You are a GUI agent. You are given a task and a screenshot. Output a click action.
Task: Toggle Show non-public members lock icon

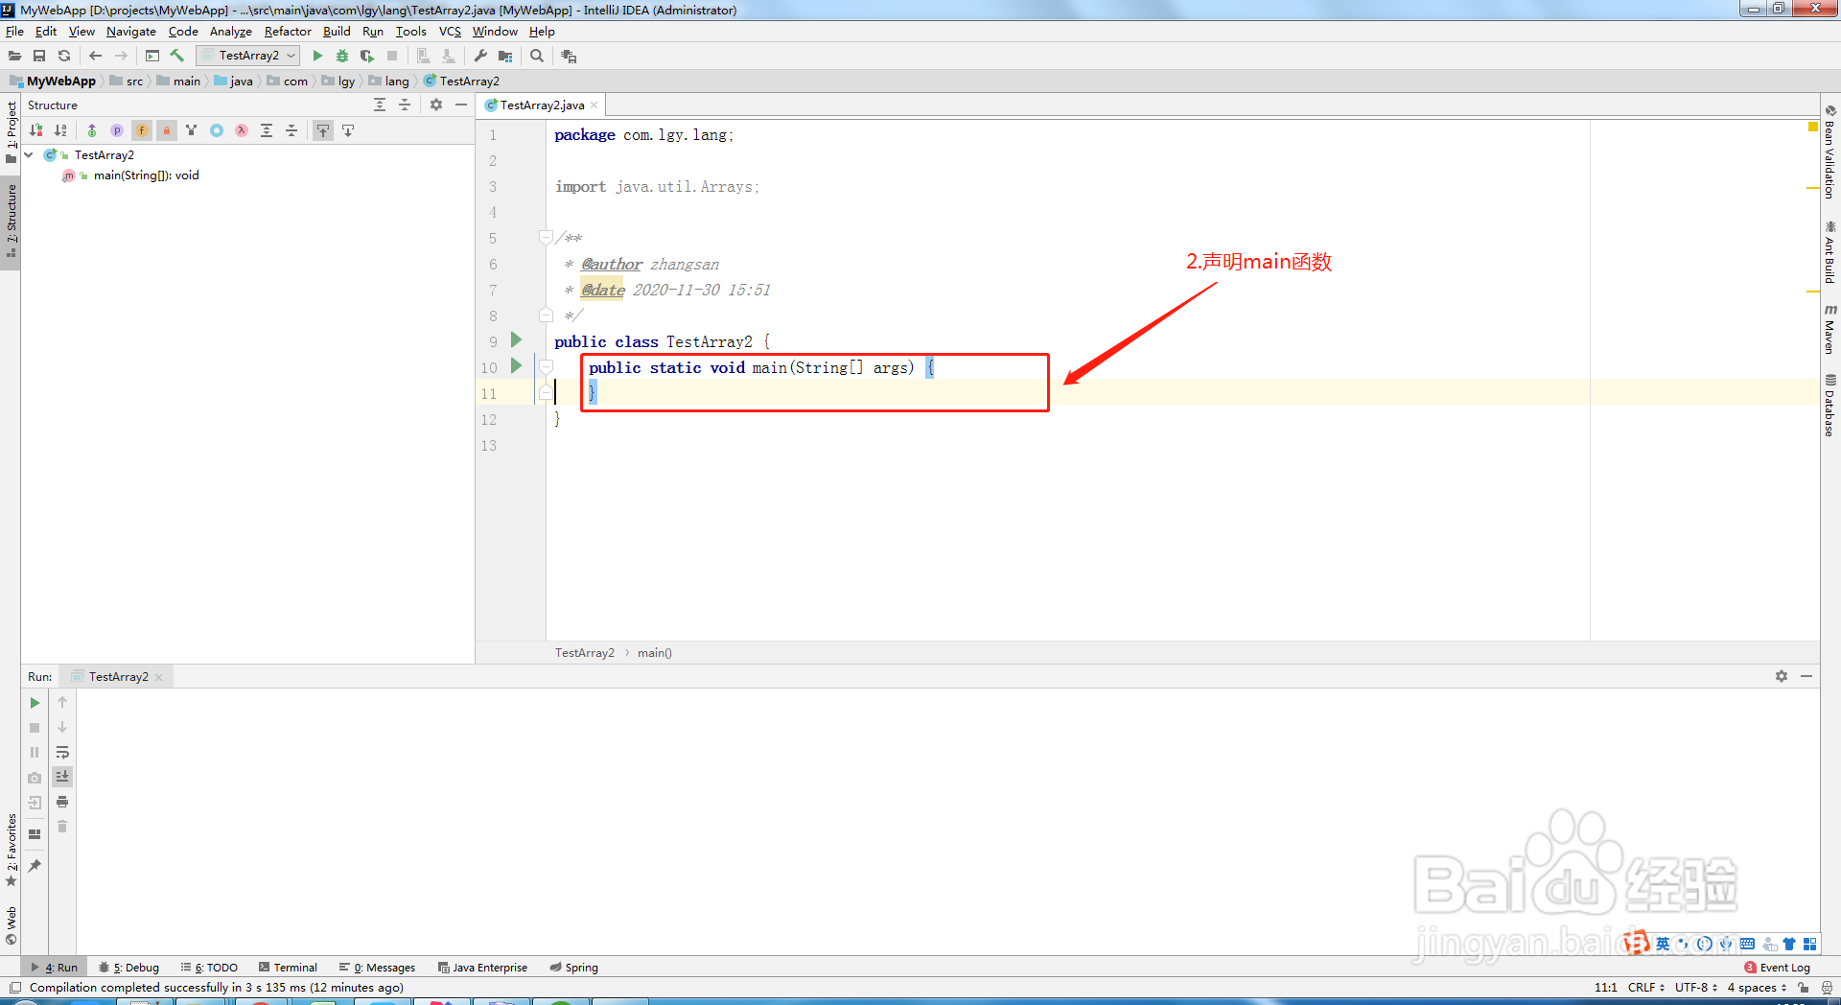pos(167,130)
